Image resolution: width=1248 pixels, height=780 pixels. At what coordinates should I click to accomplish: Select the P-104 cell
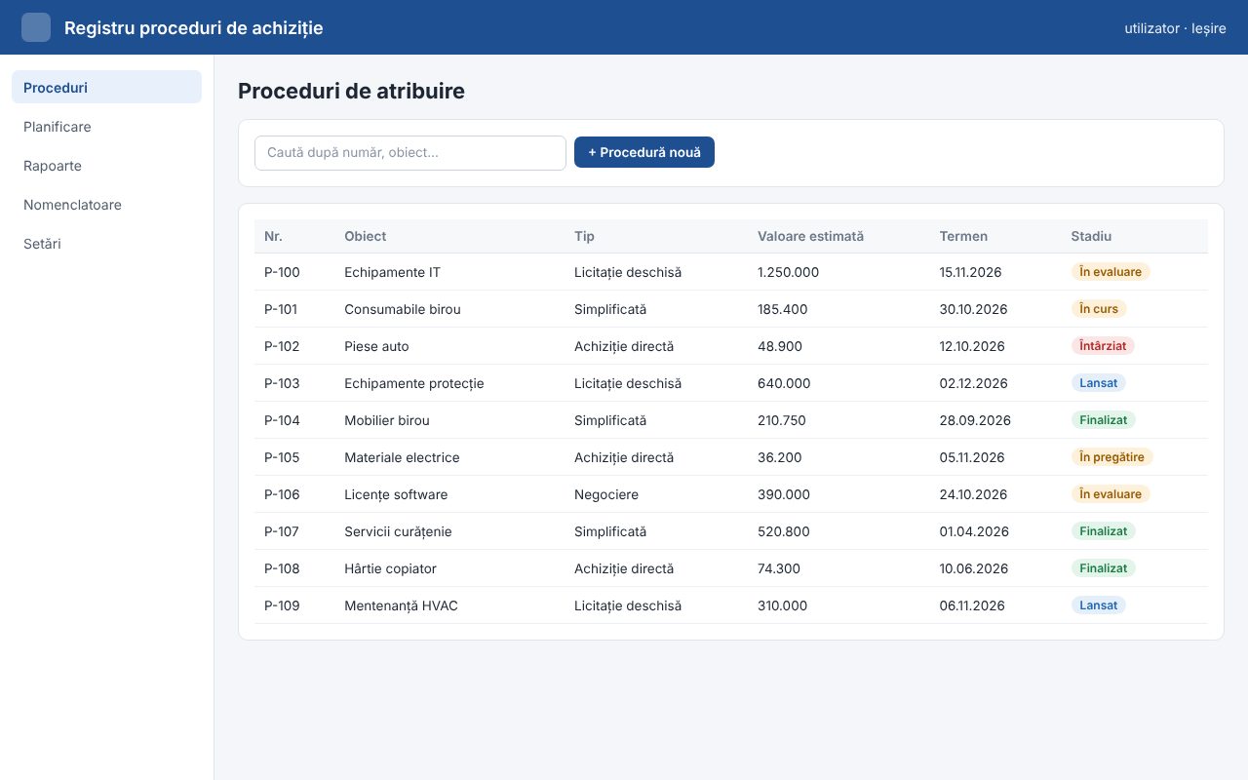point(282,420)
